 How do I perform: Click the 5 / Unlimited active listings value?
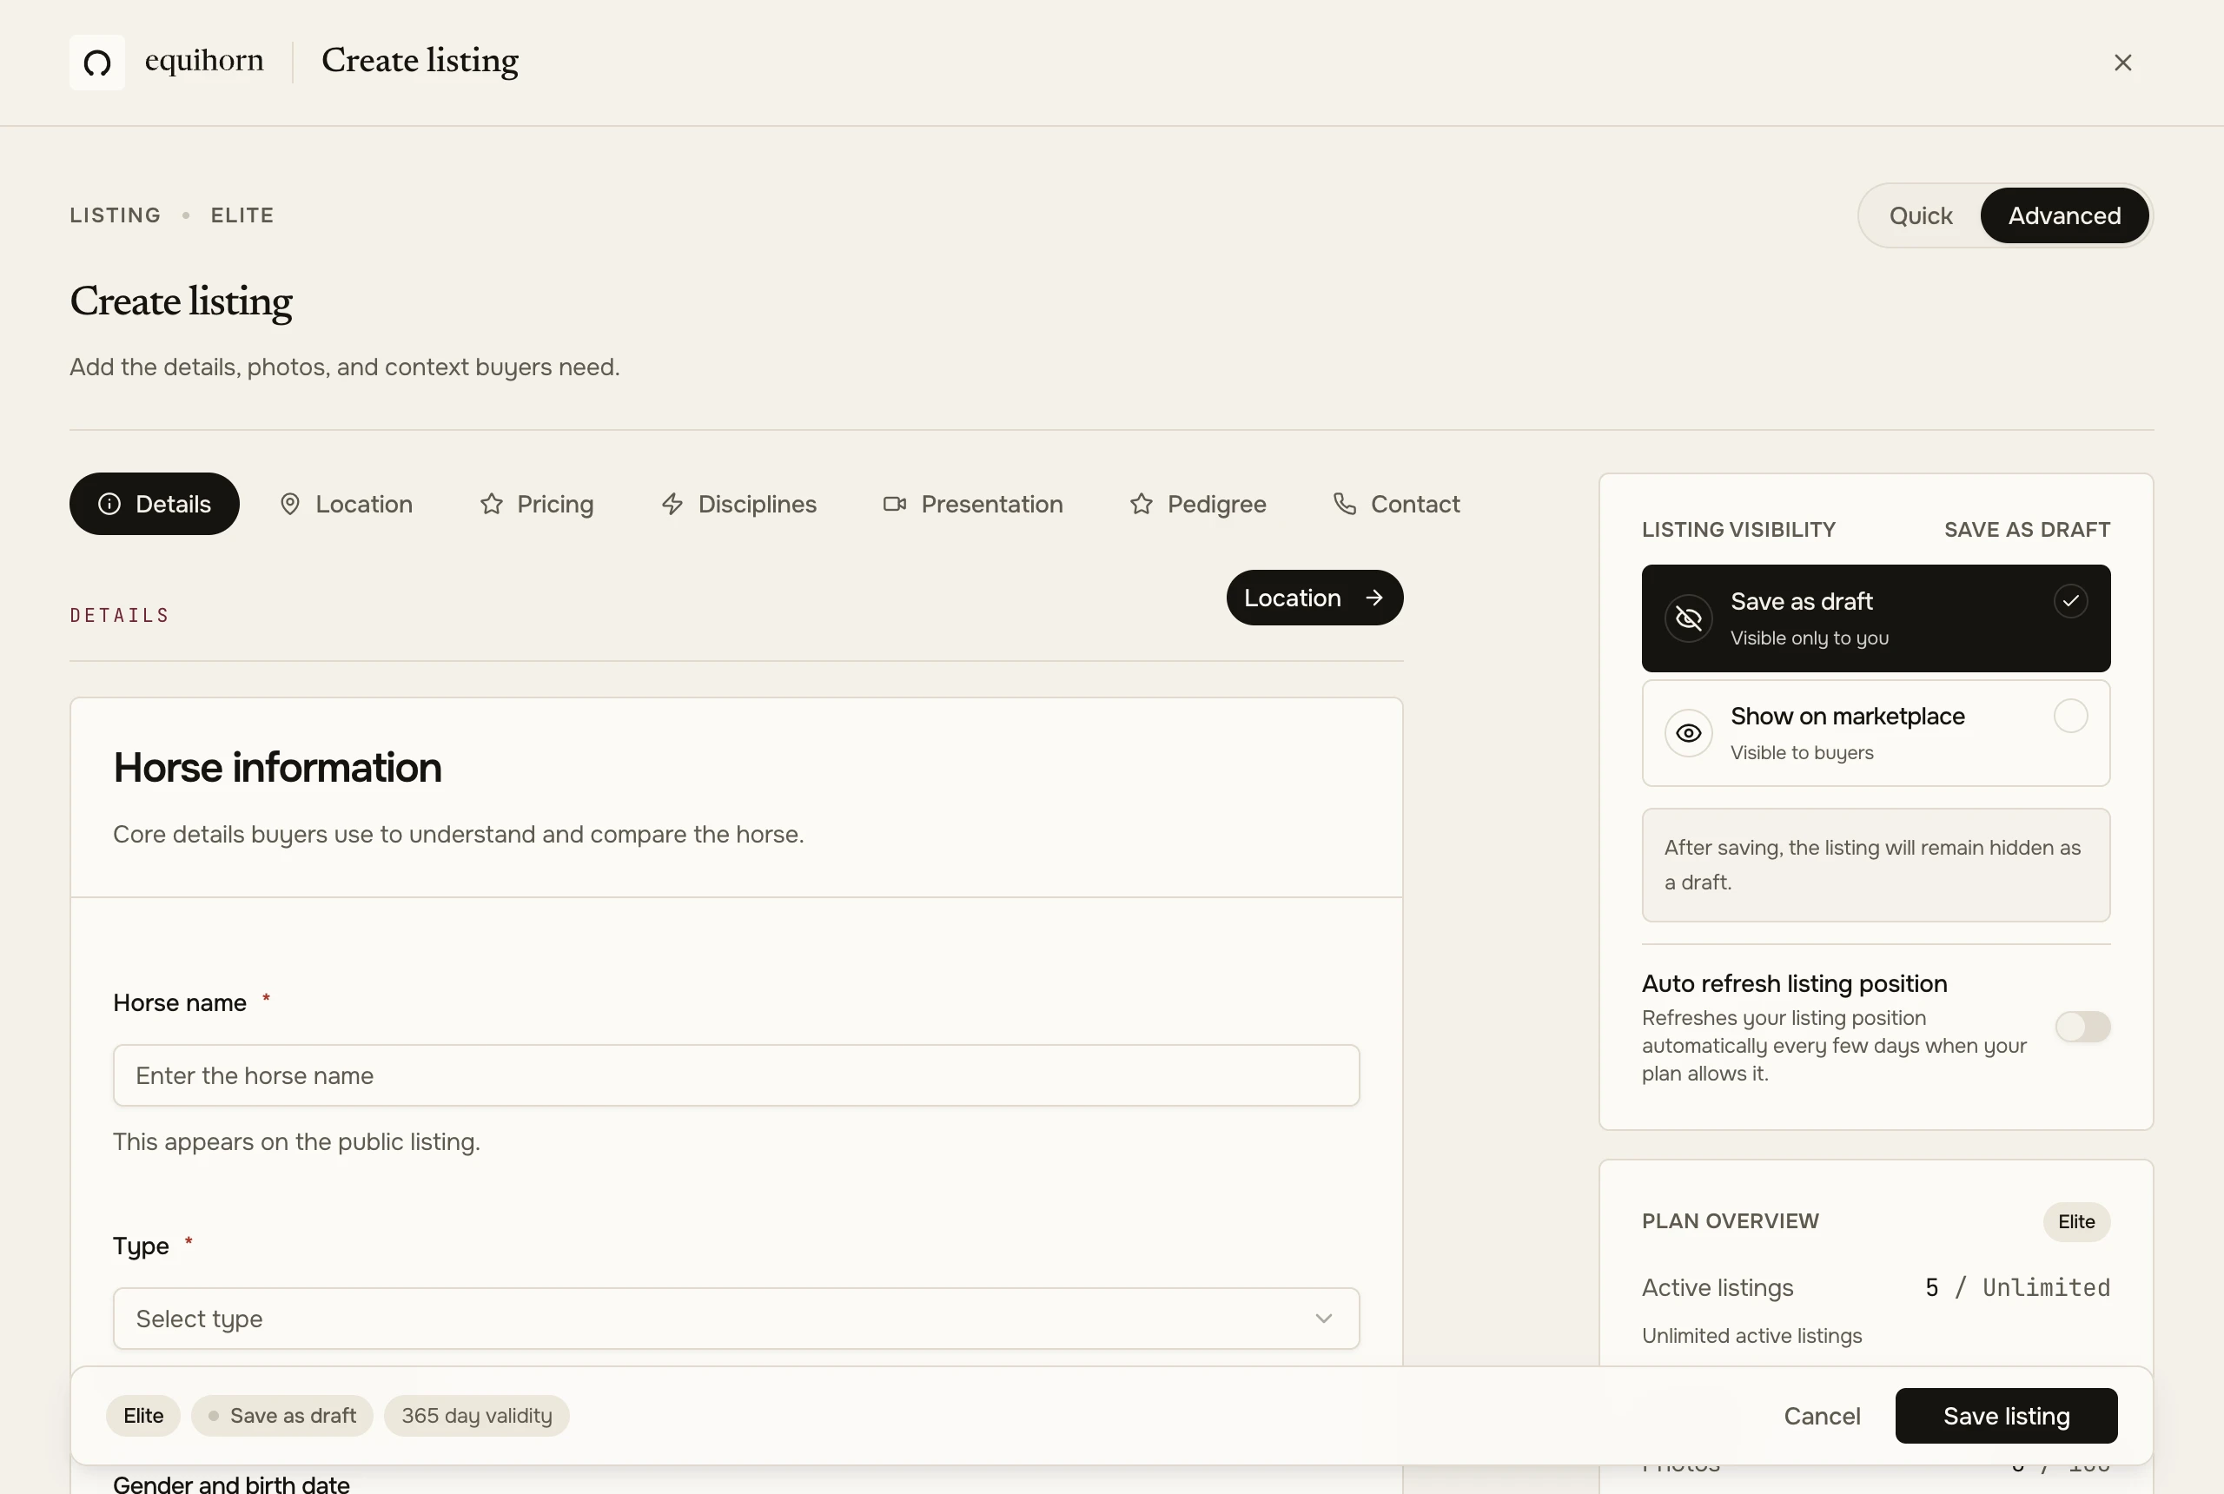pos(2017,1288)
